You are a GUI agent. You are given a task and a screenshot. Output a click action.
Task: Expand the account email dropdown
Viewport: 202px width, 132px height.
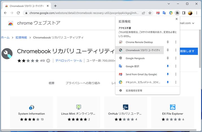point(193,23)
